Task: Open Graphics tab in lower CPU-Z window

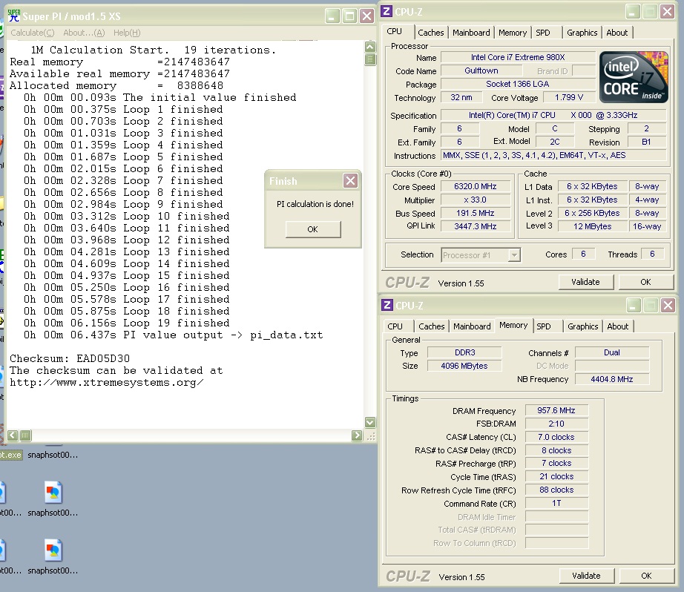Action: coord(582,326)
